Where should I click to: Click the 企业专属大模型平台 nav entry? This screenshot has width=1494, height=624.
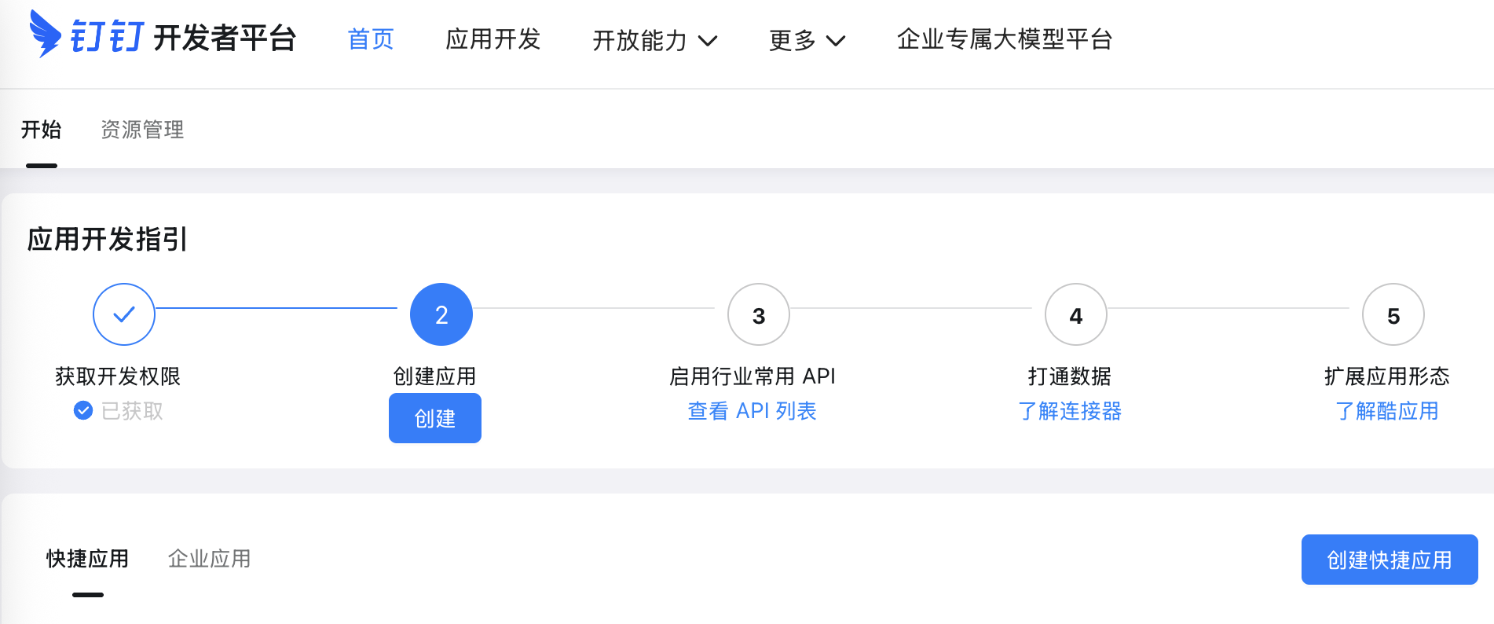[x=1004, y=40]
